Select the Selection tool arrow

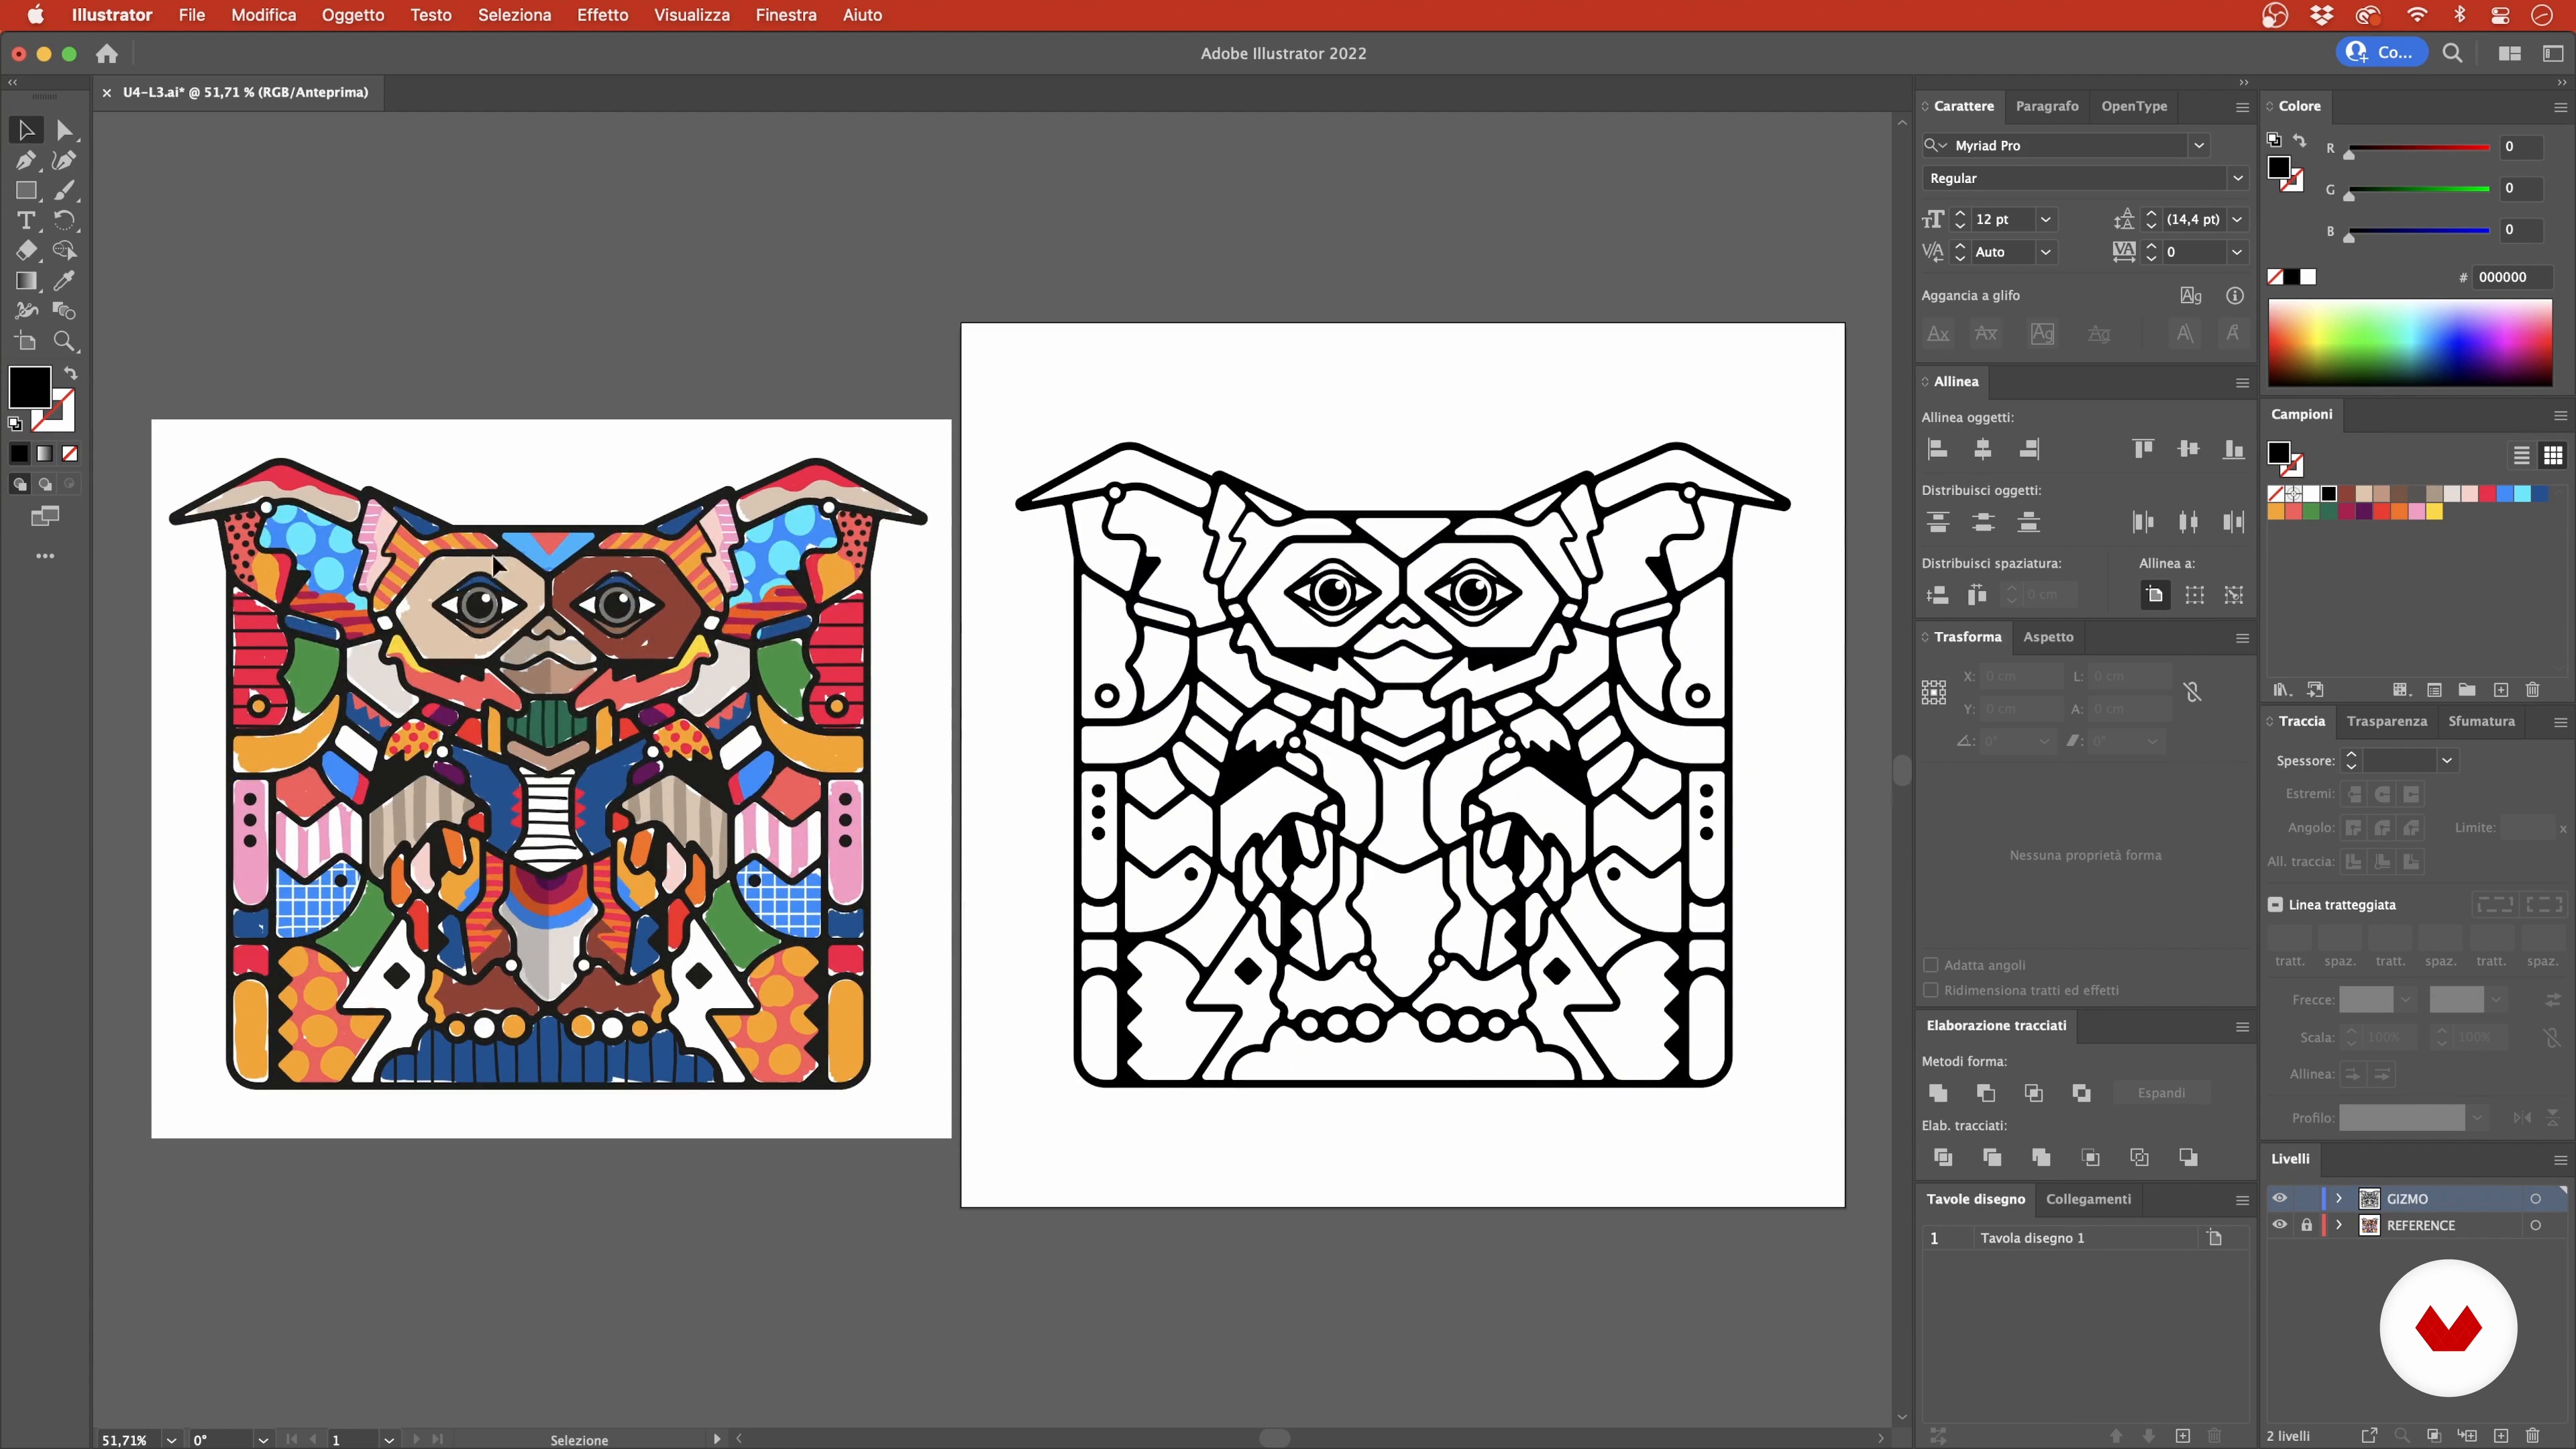coord(26,130)
